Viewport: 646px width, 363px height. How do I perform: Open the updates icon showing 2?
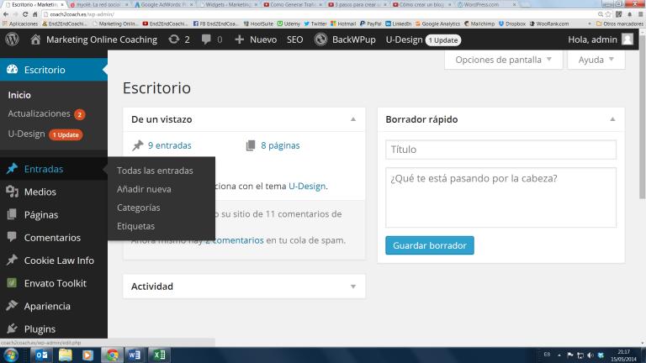click(x=174, y=39)
